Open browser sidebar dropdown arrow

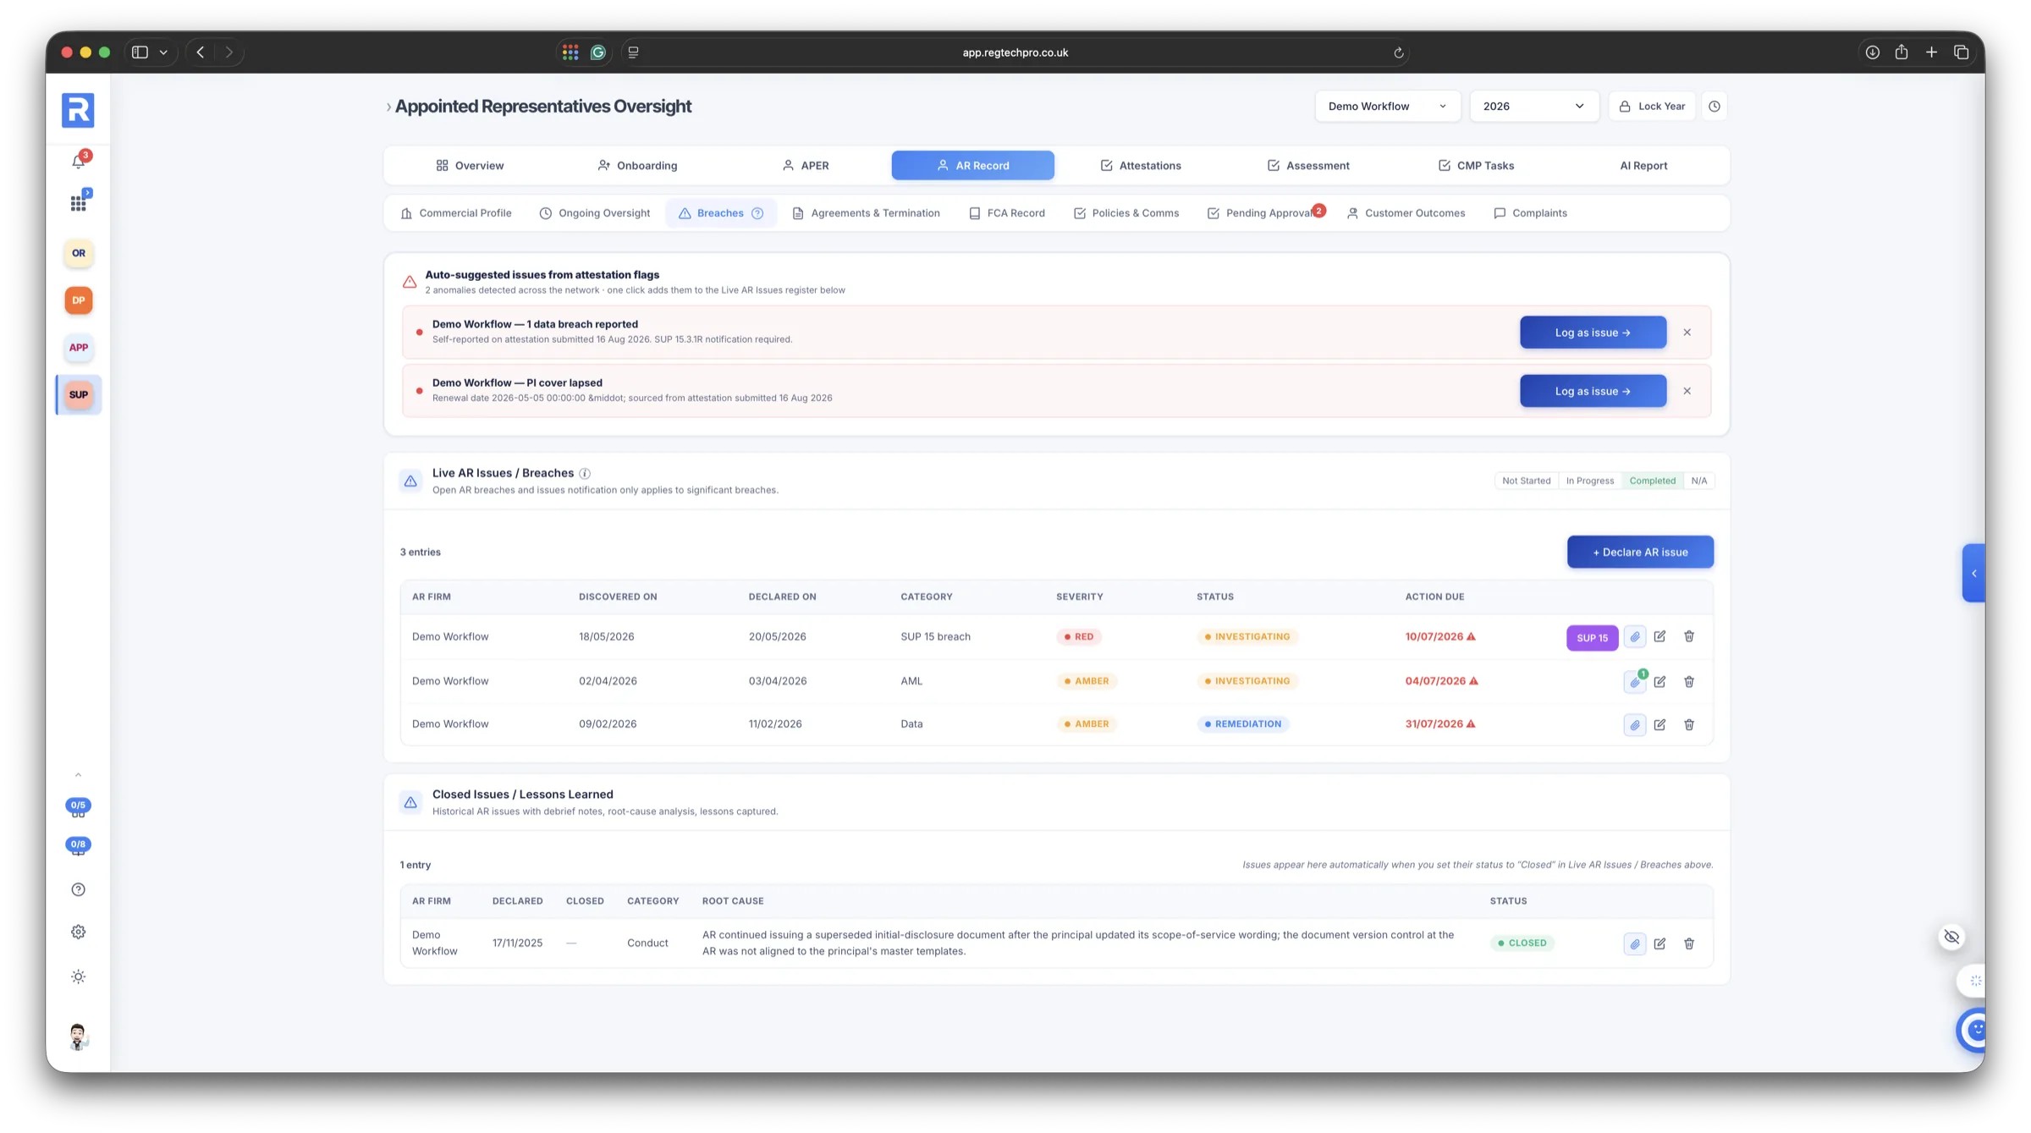[x=163, y=52]
